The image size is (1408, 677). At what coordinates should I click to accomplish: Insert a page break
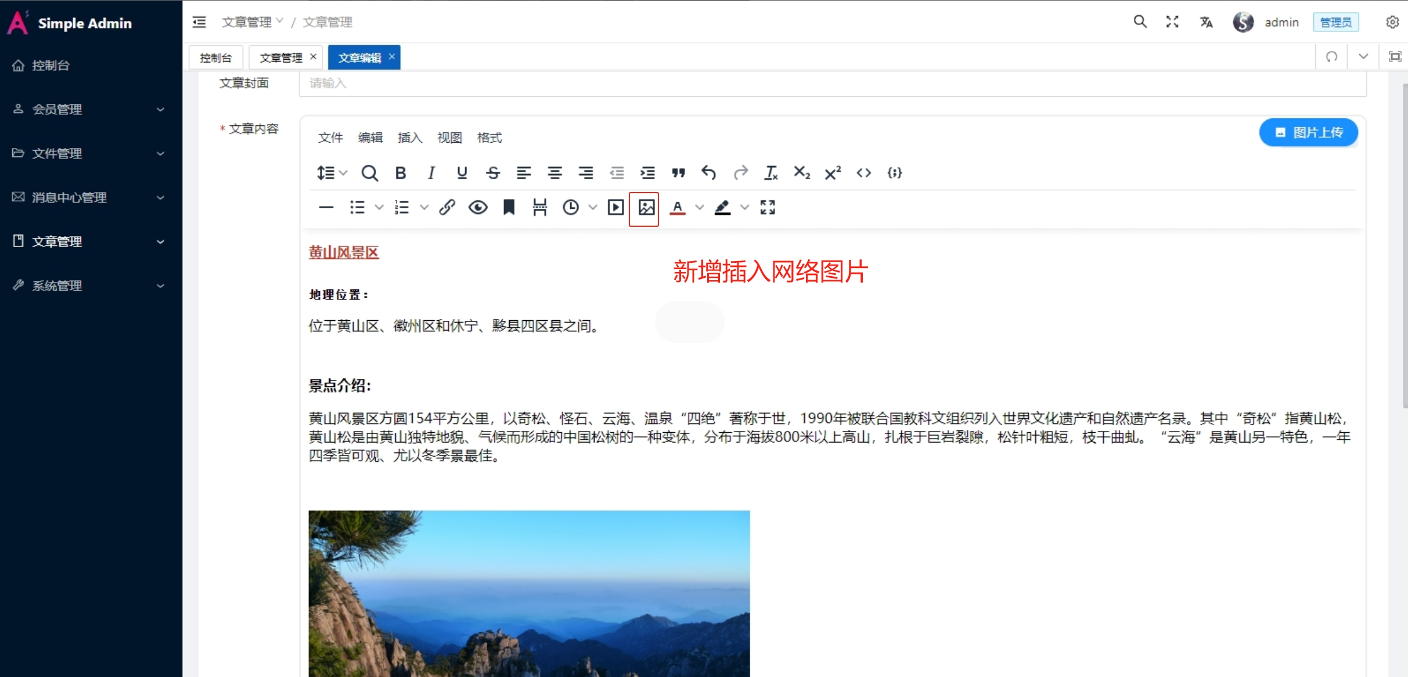point(540,207)
